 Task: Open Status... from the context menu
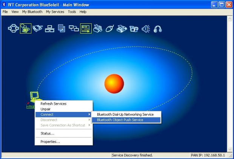64,133
